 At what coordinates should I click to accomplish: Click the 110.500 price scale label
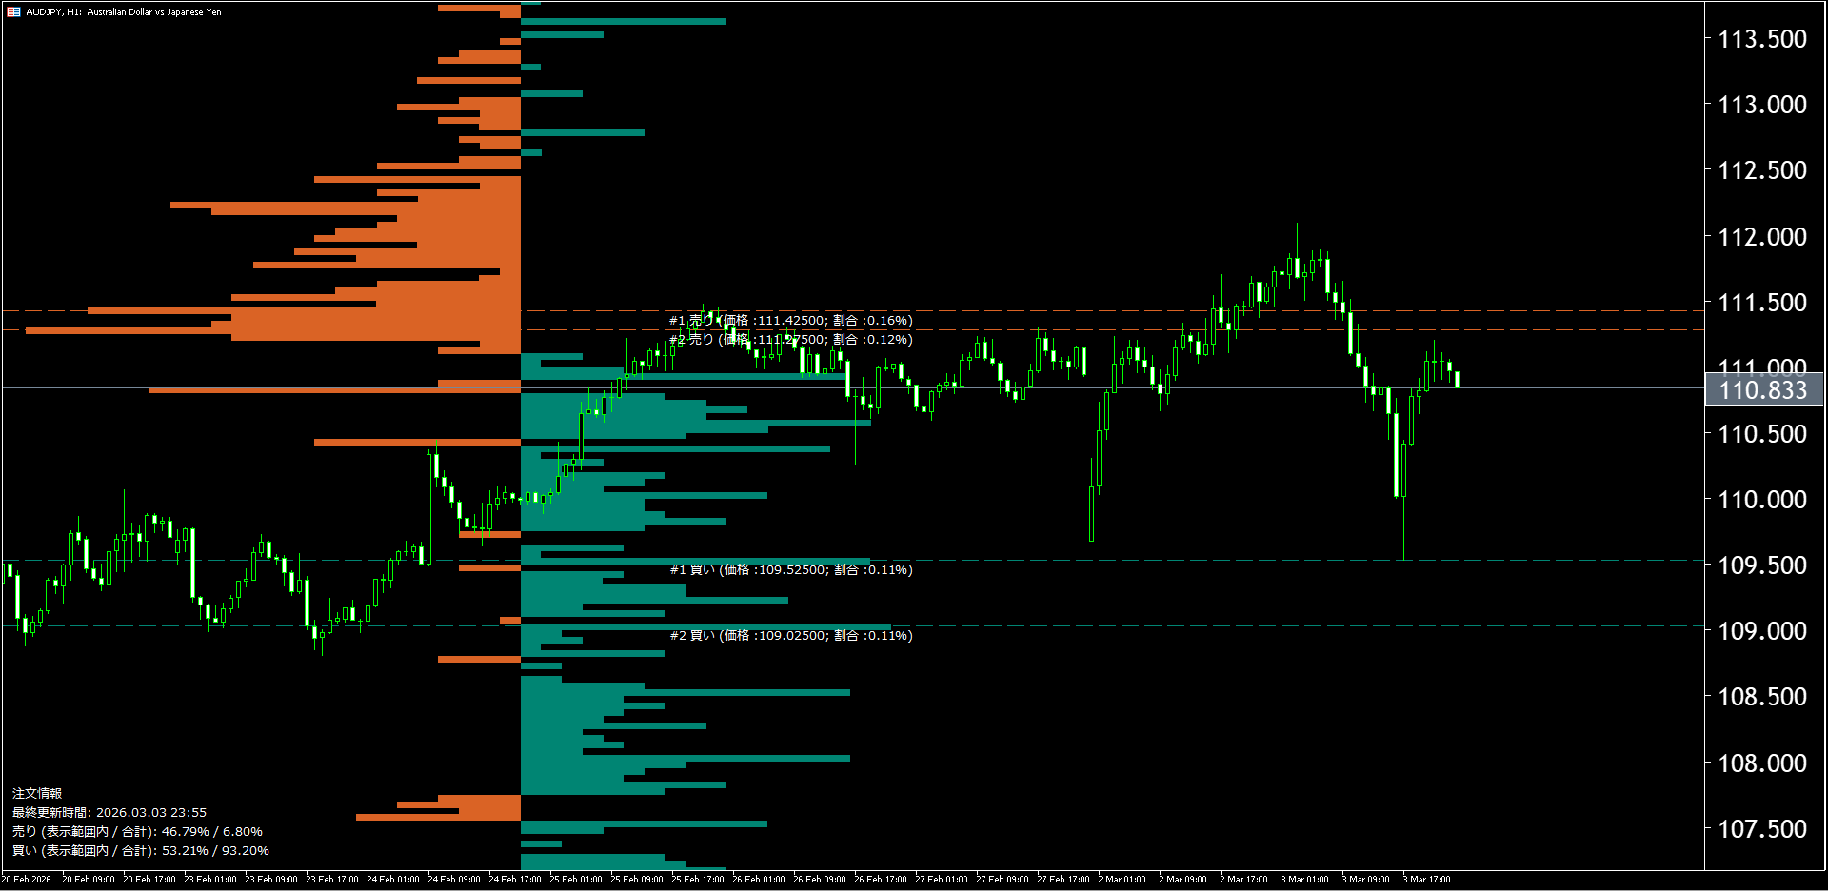(x=1762, y=434)
